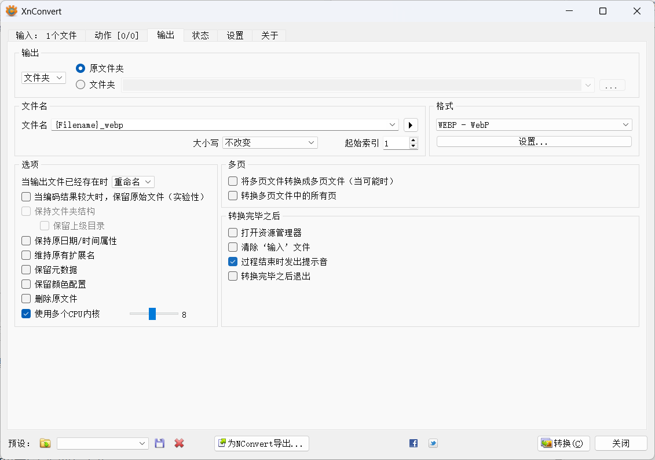Disable 过程结束时发出提示音 checkbox
This screenshot has height=460, width=655.
tap(233, 262)
